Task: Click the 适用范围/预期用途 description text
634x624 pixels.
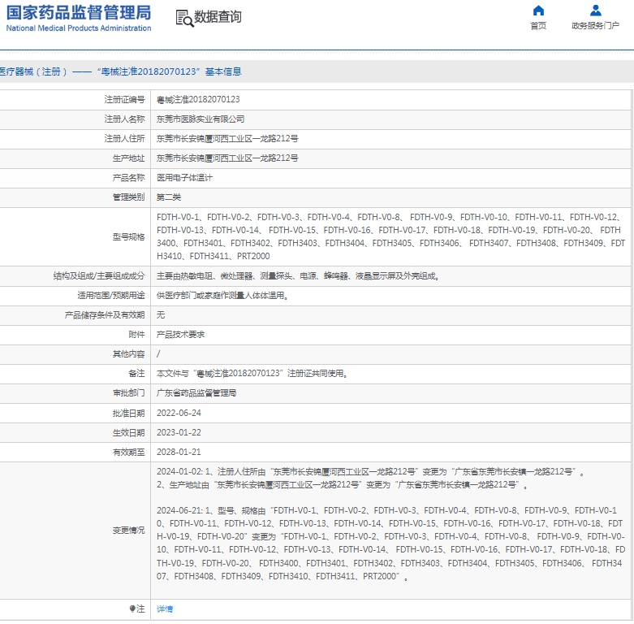Action: tap(222, 296)
